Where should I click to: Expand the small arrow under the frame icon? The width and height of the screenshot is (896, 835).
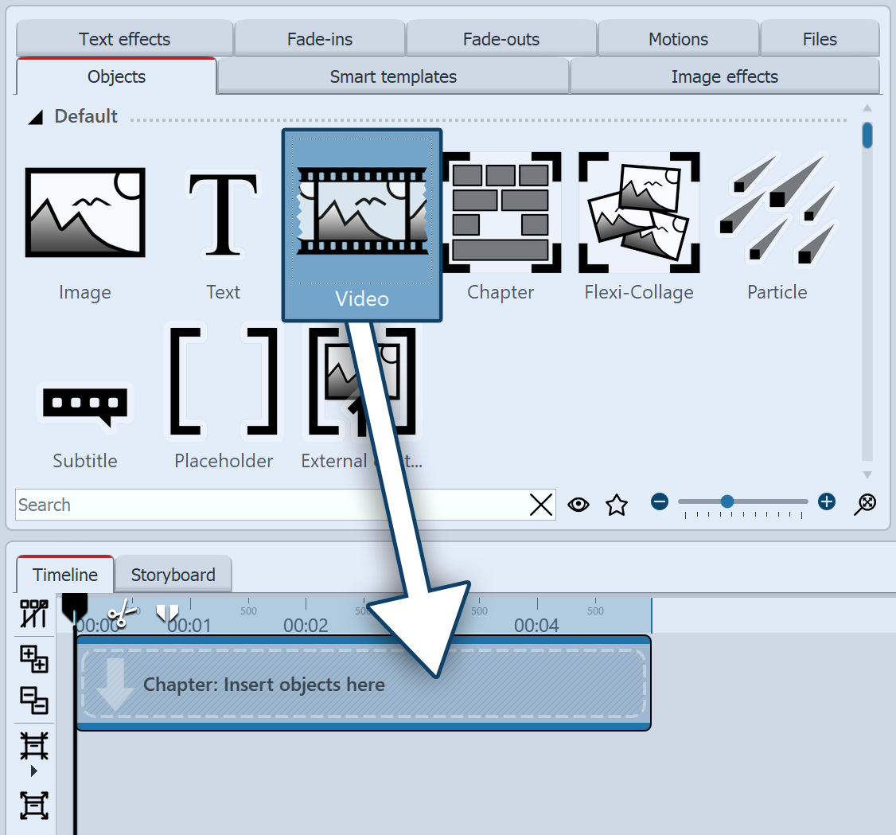[34, 771]
